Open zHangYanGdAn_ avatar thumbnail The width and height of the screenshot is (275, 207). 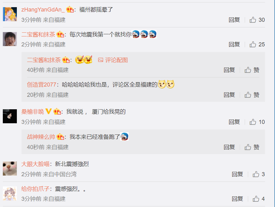10,14
